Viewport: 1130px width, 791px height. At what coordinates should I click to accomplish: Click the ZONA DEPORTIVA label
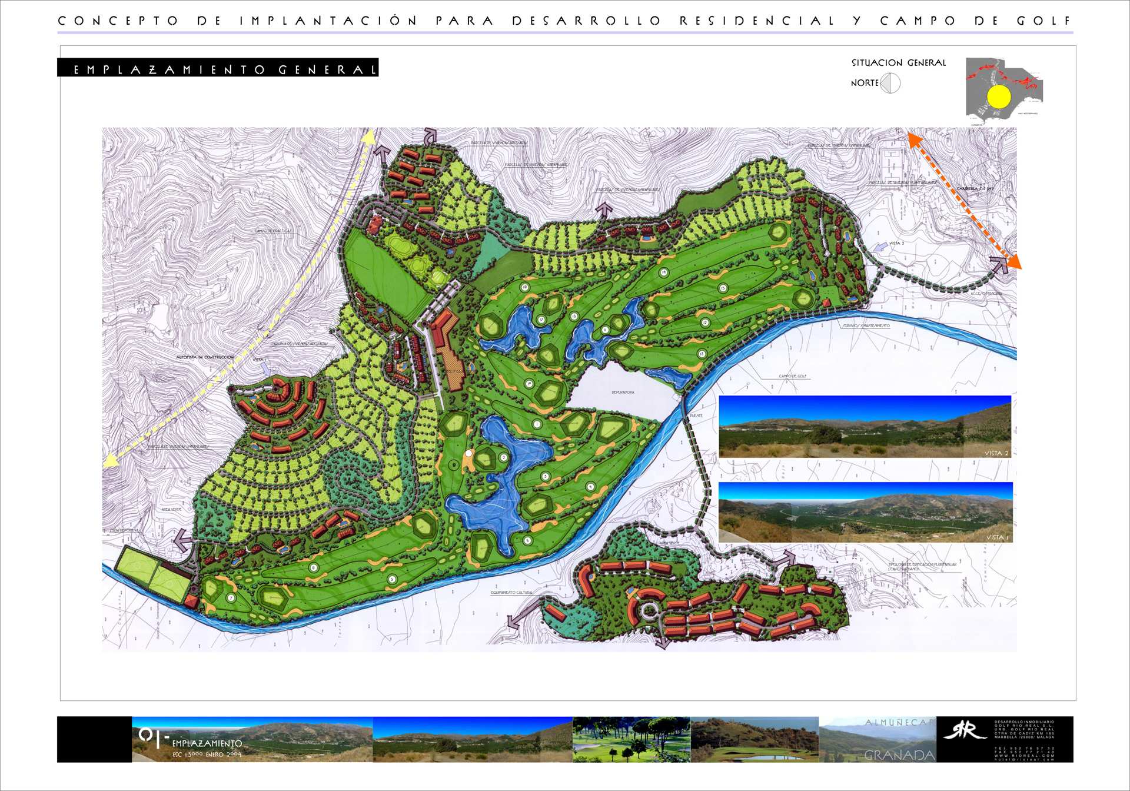(x=125, y=530)
